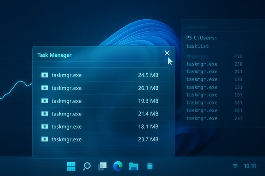Close the Task Manager window
The image size is (265, 176).
pos(167,53)
